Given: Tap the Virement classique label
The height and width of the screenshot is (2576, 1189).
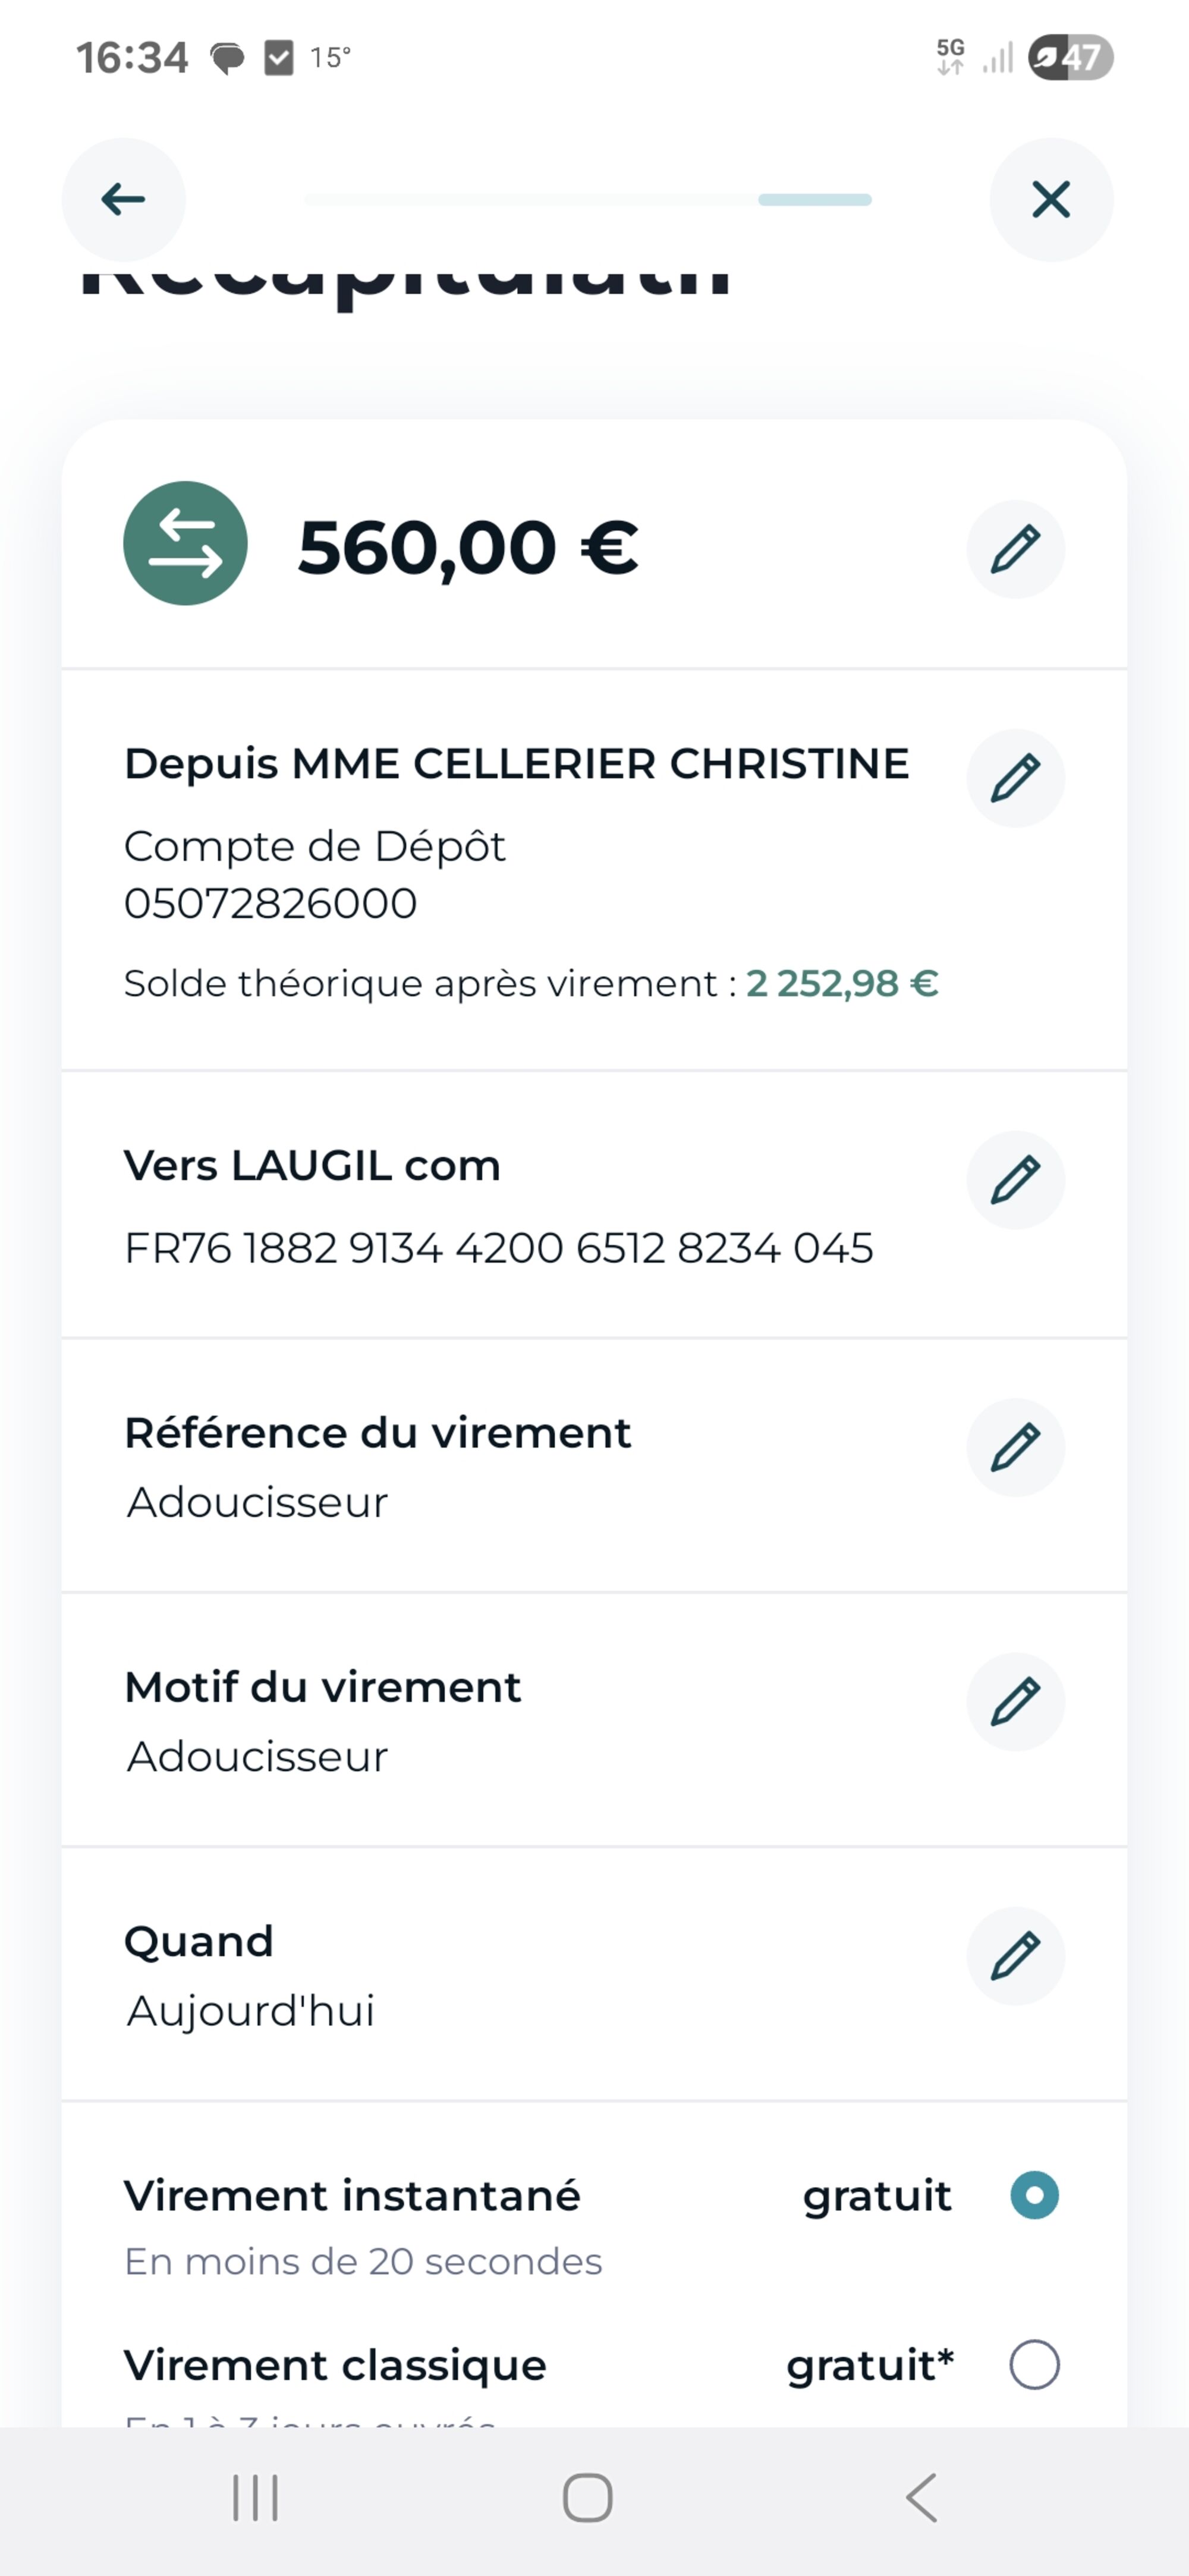Looking at the screenshot, I should 335,2366.
